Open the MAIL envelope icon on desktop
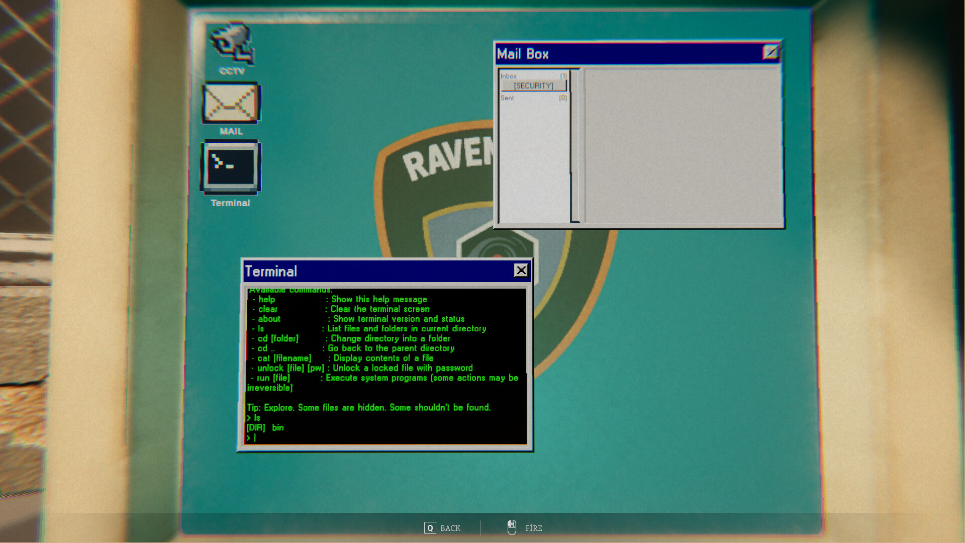This screenshot has height=543, width=965. point(231,103)
